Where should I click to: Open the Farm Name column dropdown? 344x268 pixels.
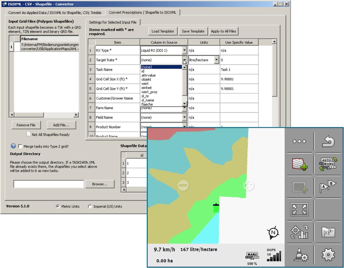(x=184, y=108)
